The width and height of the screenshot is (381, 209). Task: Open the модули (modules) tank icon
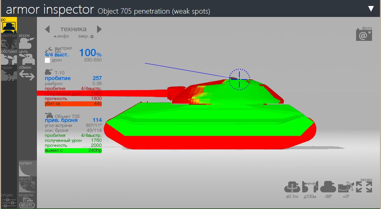(x=27, y=201)
